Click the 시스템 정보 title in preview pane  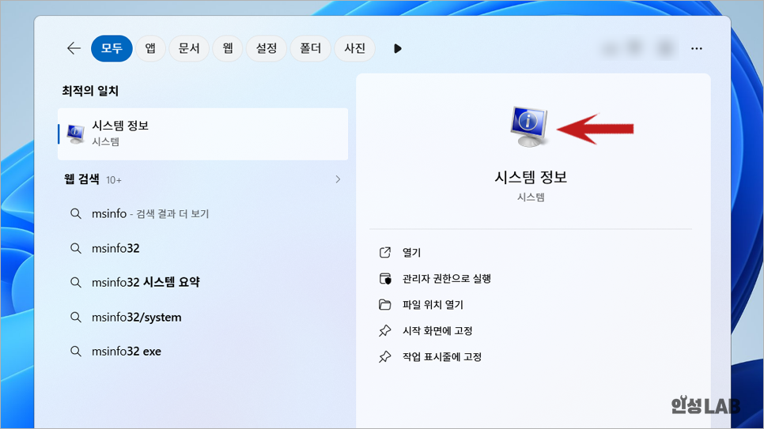pyautogui.click(x=531, y=177)
